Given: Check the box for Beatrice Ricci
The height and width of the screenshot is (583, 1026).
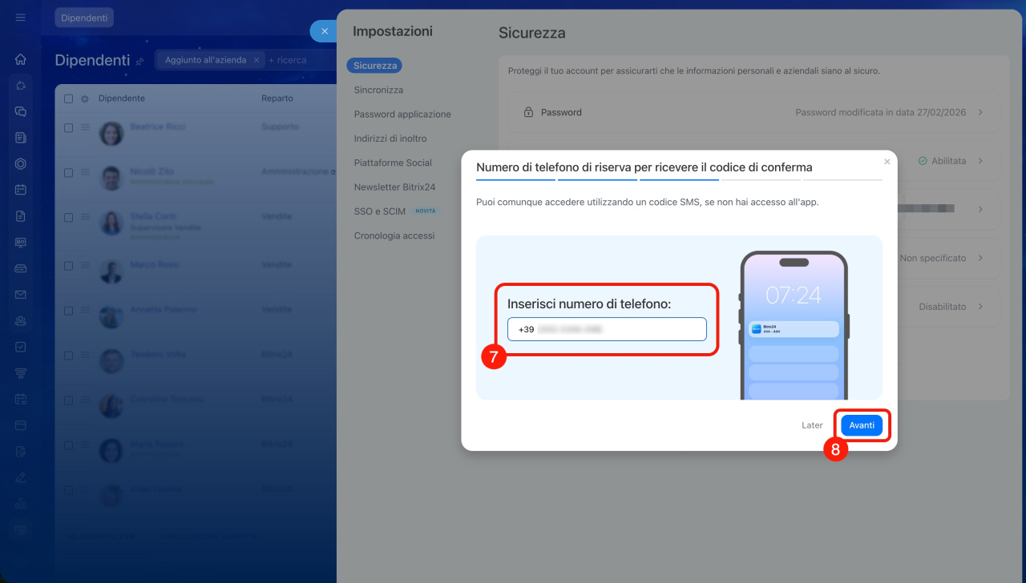Looking at the screenshot, I should pos(68,127).
